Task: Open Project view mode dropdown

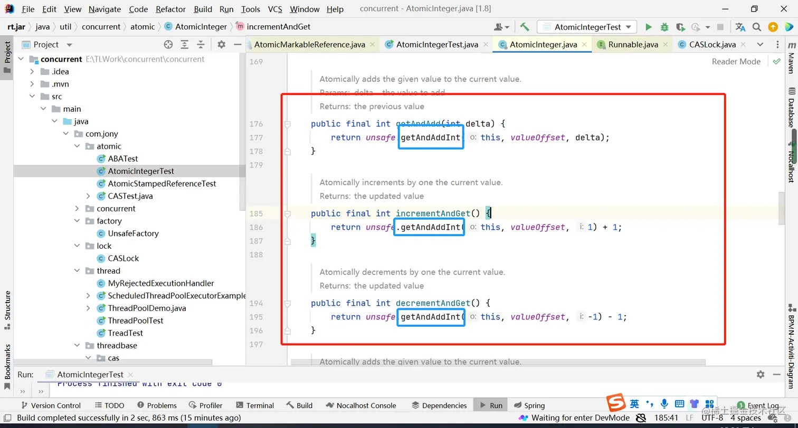Action: (69, 44)
